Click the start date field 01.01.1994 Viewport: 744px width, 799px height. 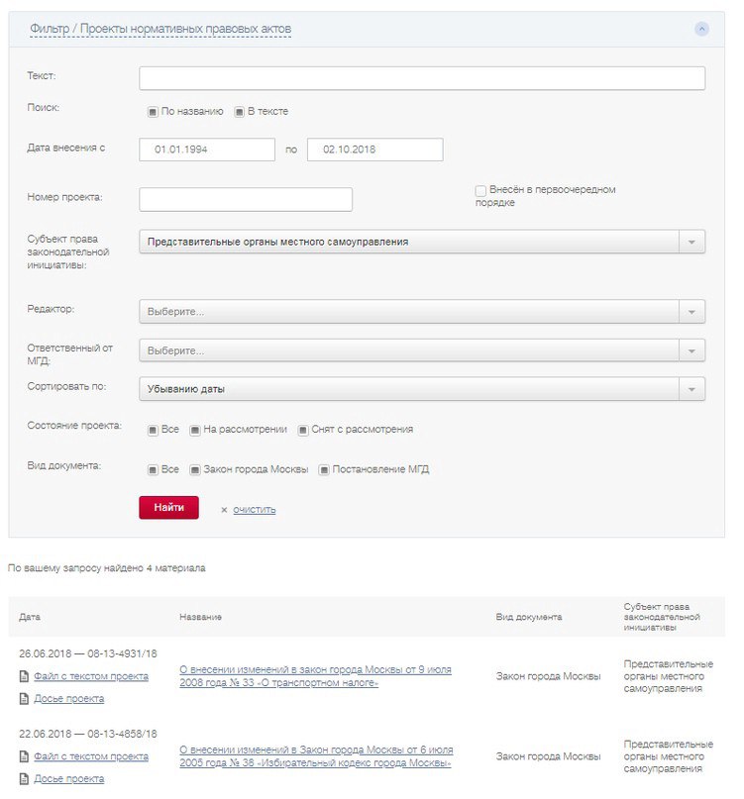(x=207, y=150)
